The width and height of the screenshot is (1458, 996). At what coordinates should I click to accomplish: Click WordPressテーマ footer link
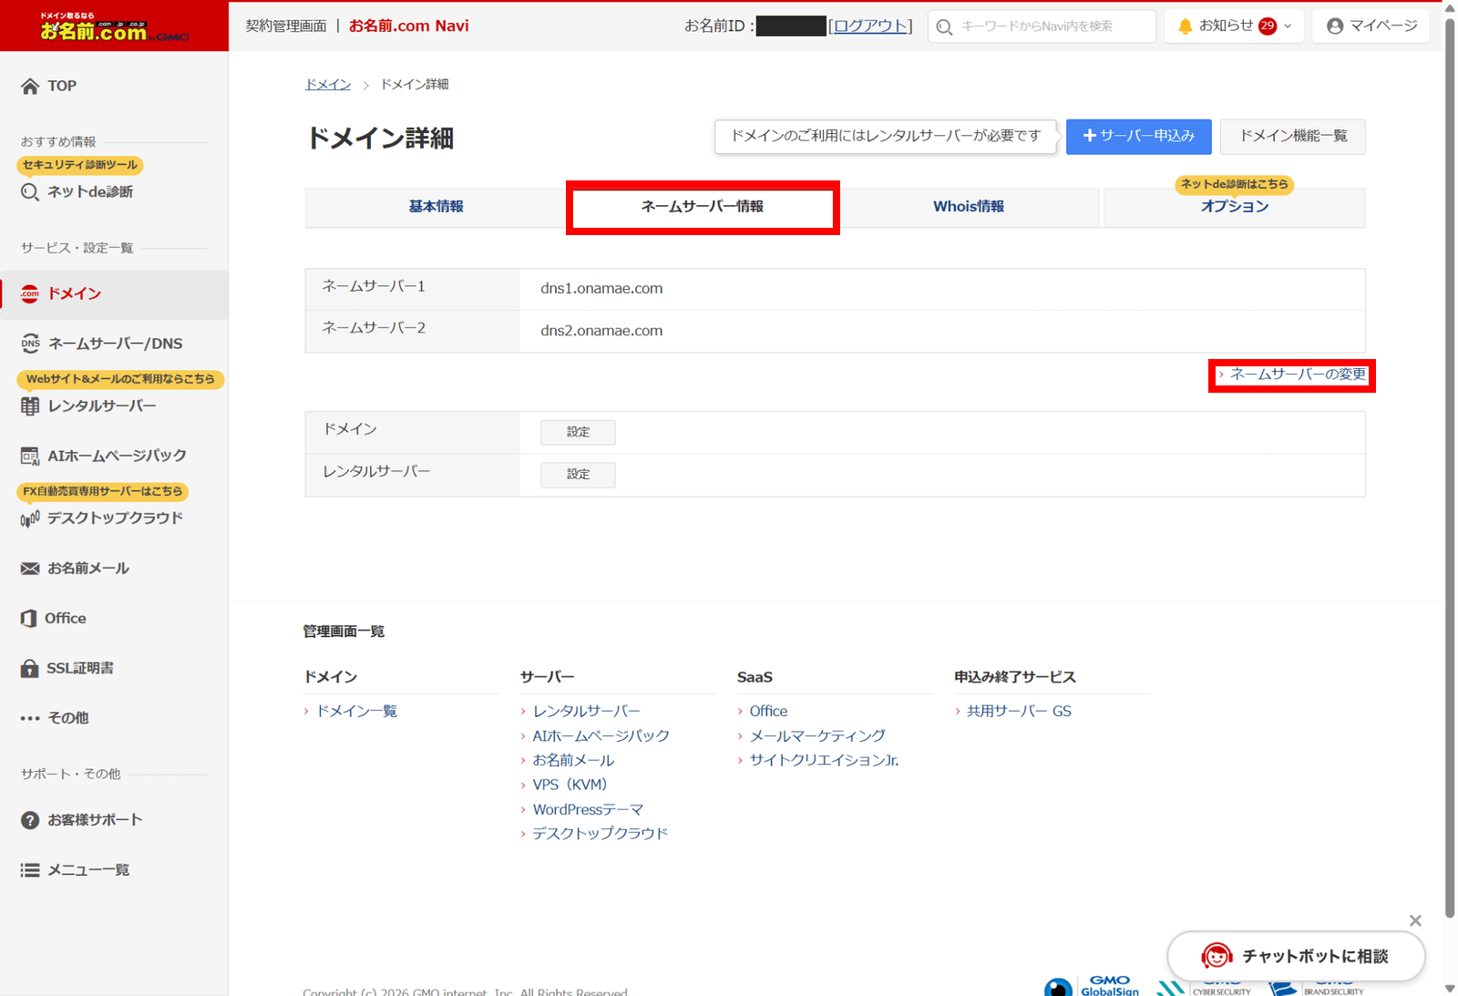pyautogui.click(x=588, y=809)
